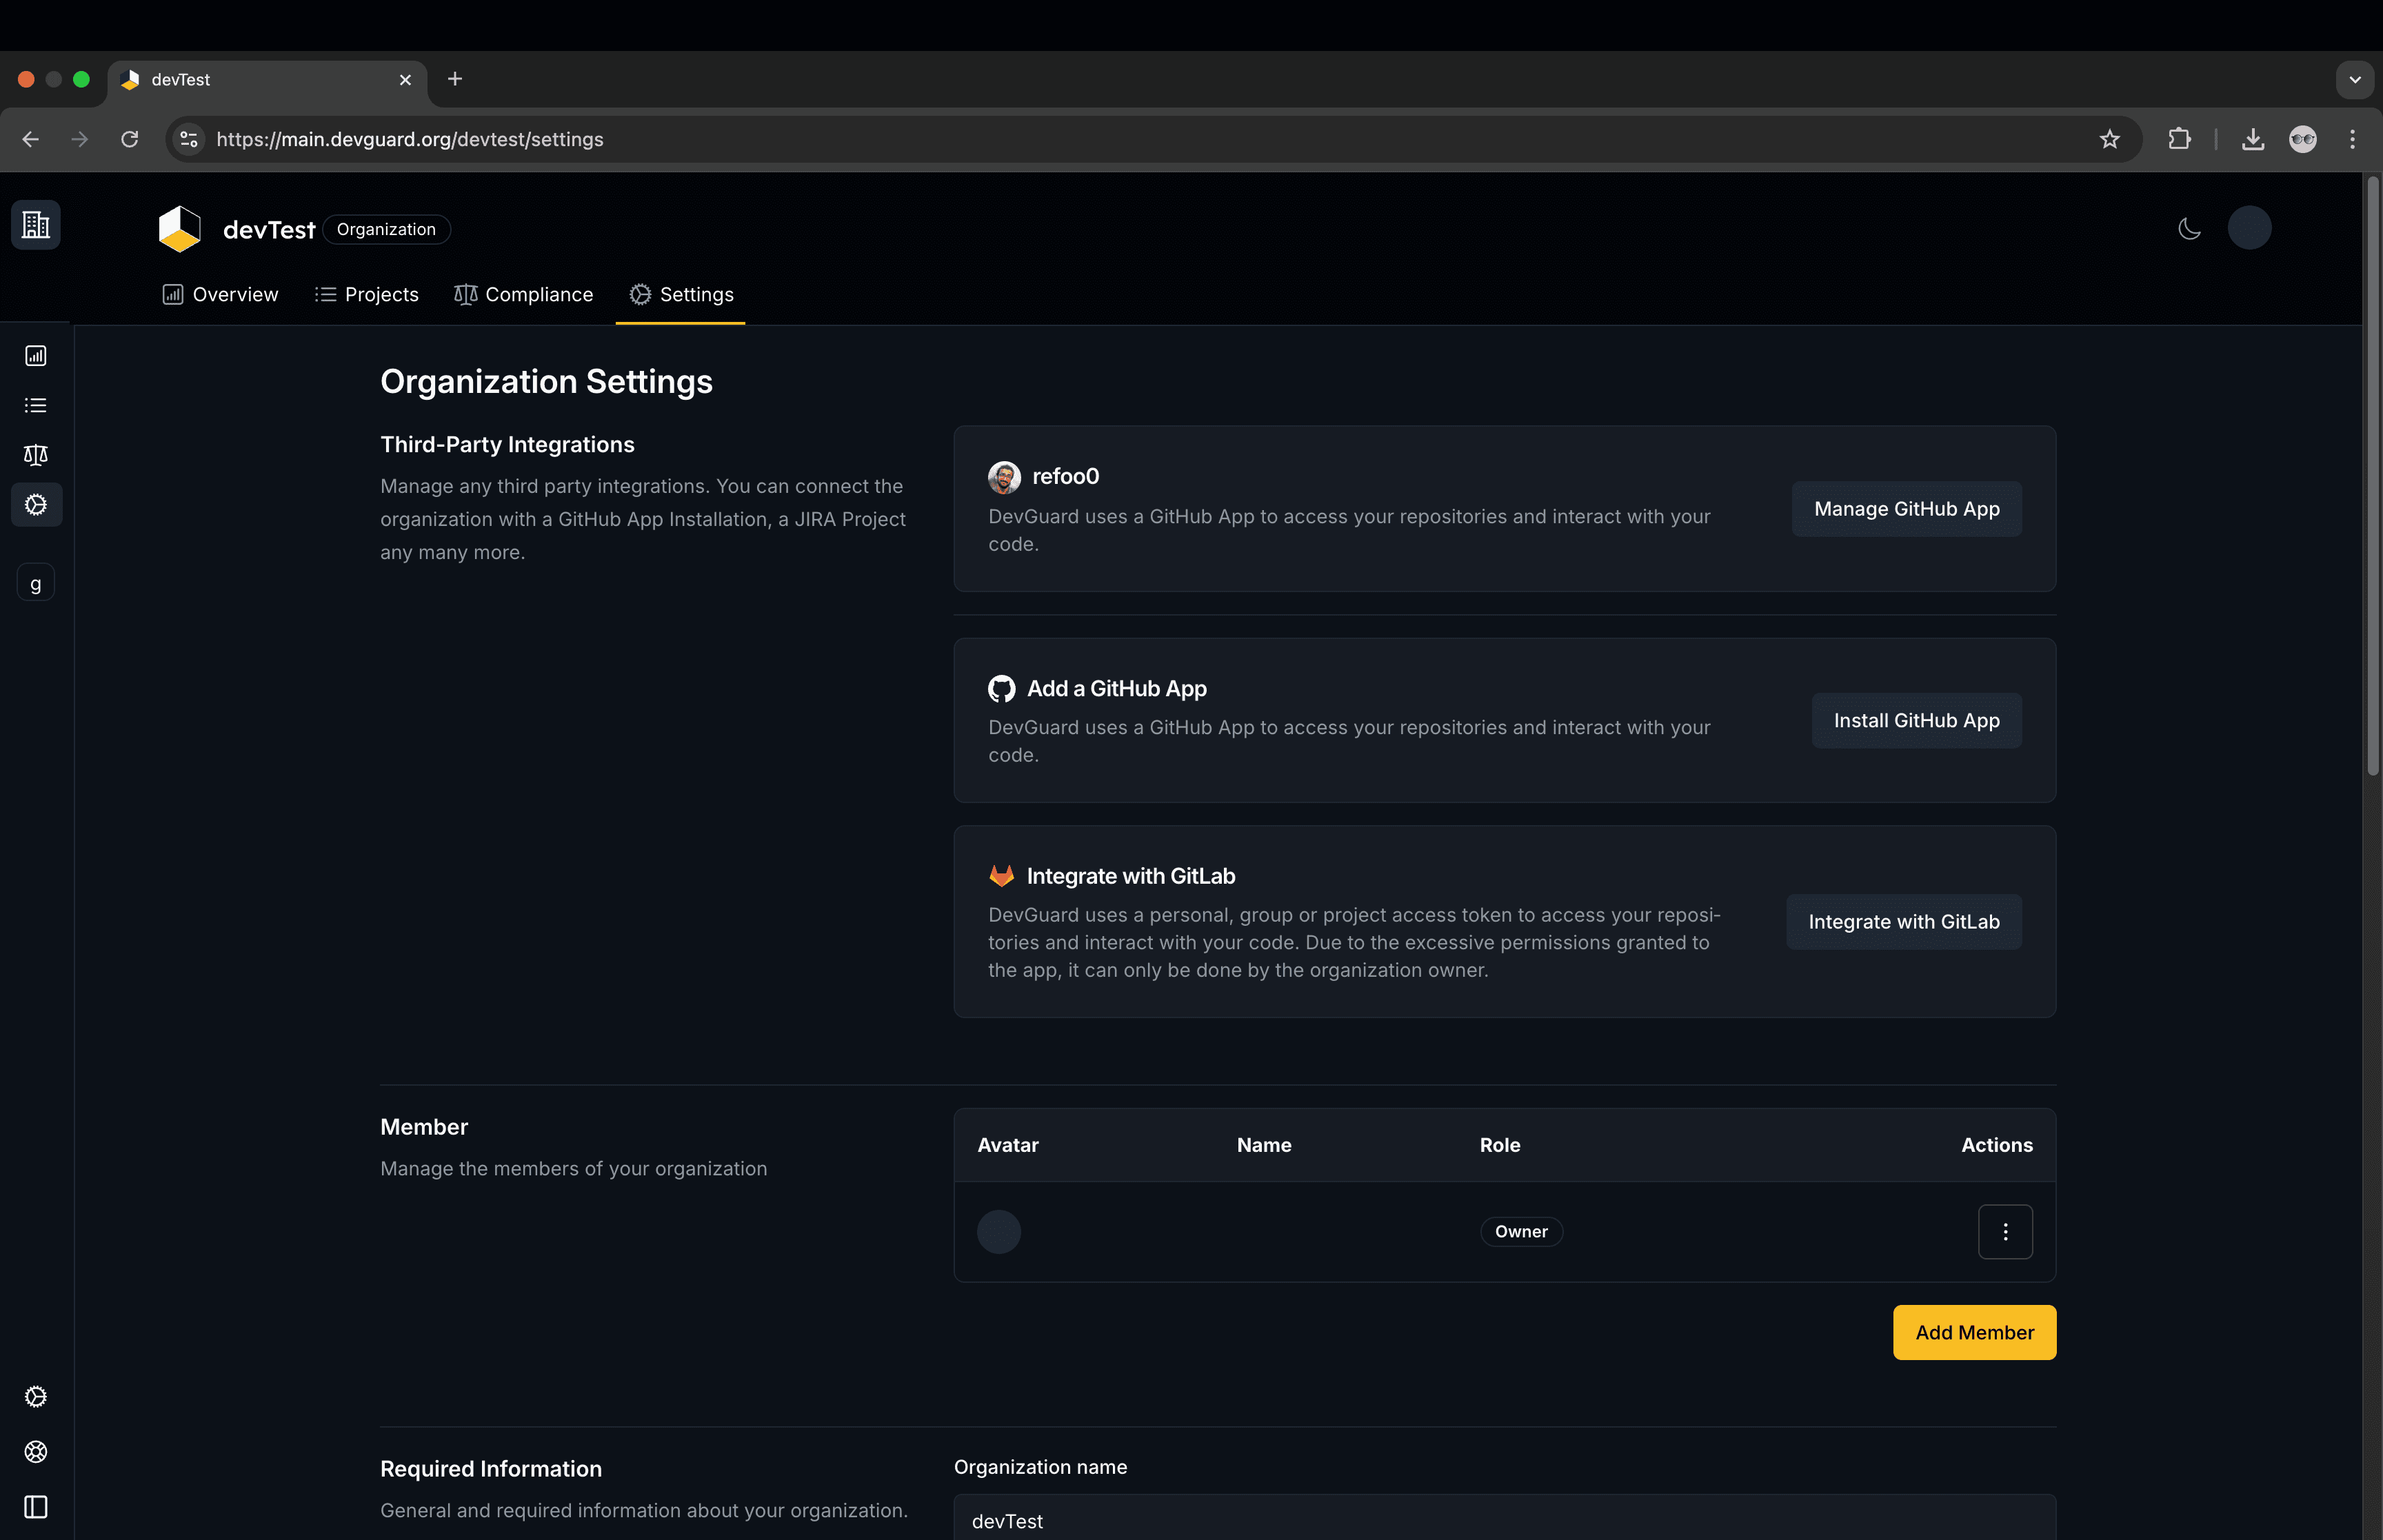Click the support lifebuoy icon in sidebar
The height and width of the screenshot is (1540, 2383).
tap(36, 1451)
